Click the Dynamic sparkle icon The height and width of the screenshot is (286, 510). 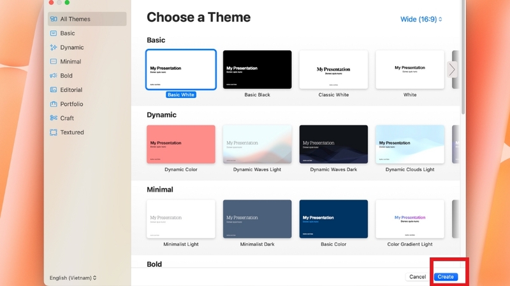pyautogui.click(x=54, y=47)
